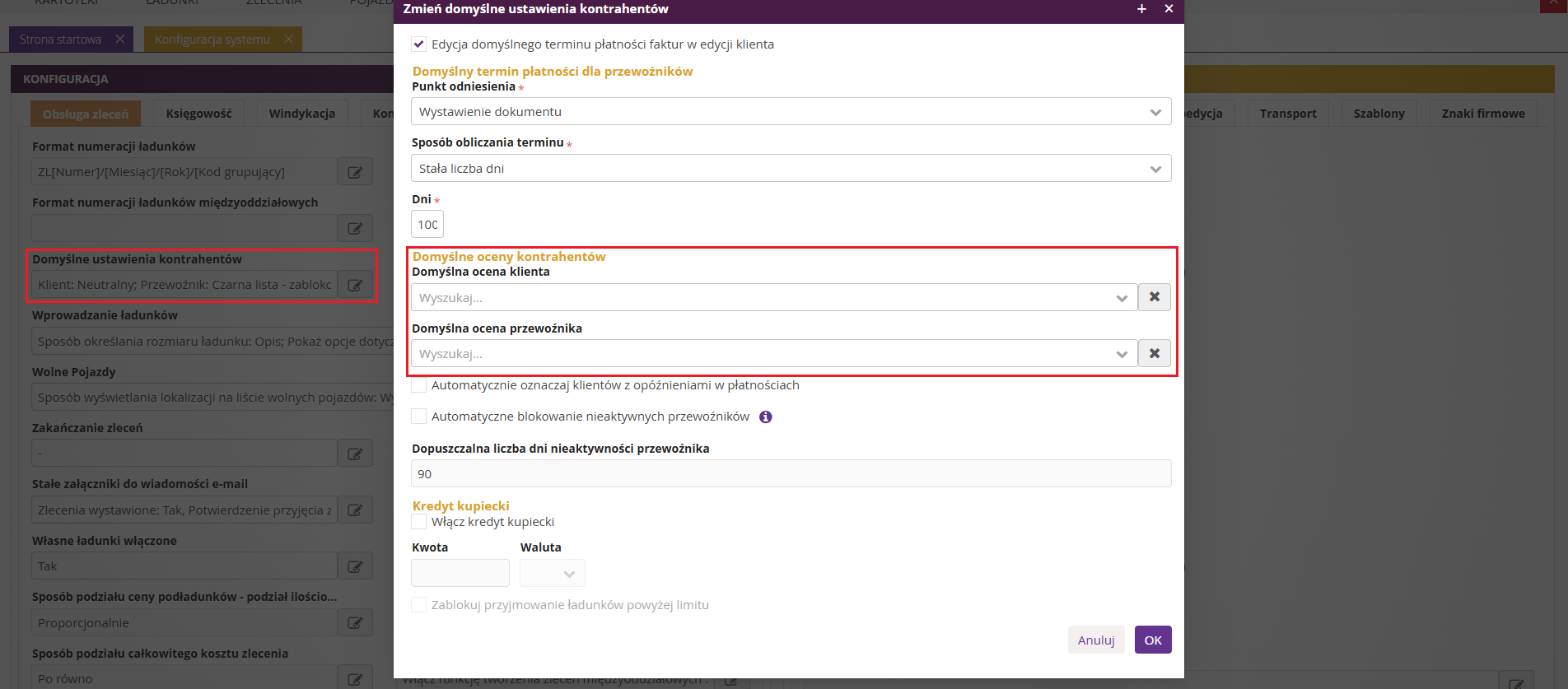Image resolution: width=1568 pixels, height=689 pixels.
Task: Click the Kwota input field
Action: pos(460,573)
